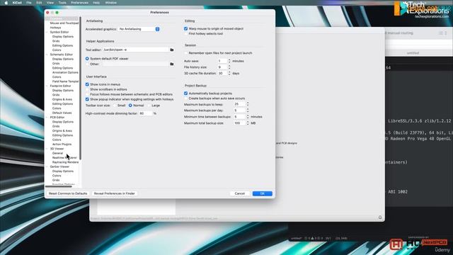Open Accelerated graphics antialiasing dropdown
The width and height of the screenshot is (453, 255).
click(x=139, y=29)
